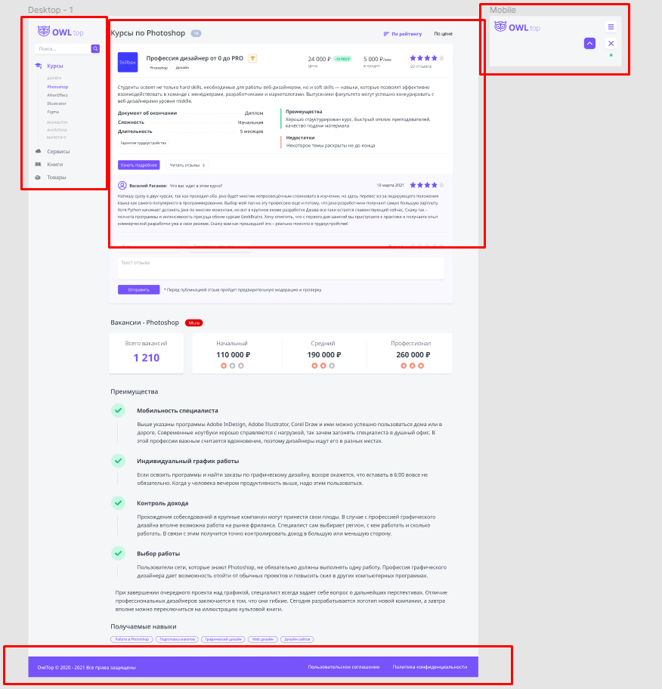The image size is (662, 689).
Task: Open the Политика конфиденциальности footer link
Action: tap(430, 667)
